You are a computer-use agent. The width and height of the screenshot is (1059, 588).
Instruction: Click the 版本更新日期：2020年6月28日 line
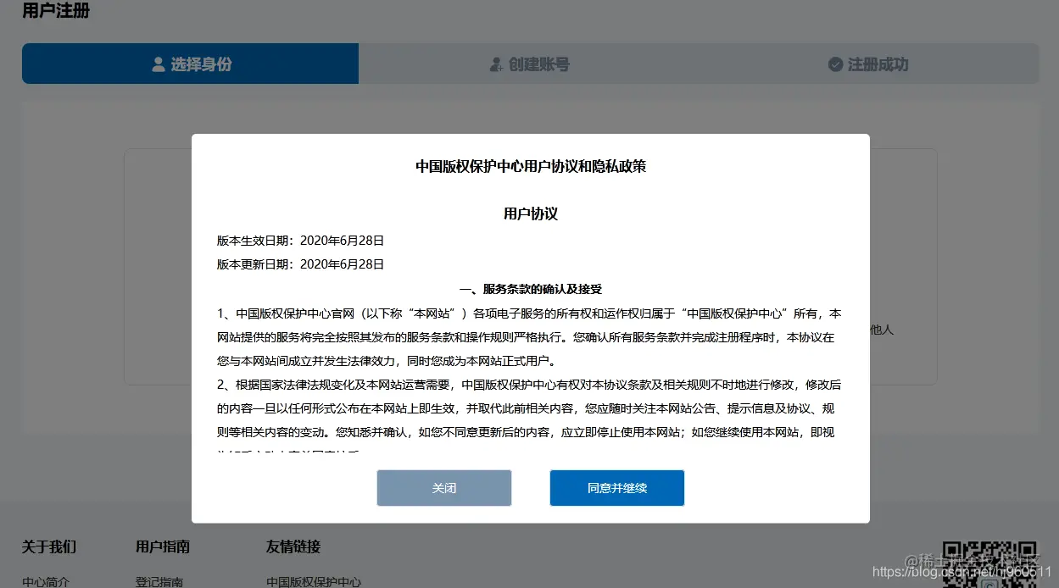pos(301,264)
